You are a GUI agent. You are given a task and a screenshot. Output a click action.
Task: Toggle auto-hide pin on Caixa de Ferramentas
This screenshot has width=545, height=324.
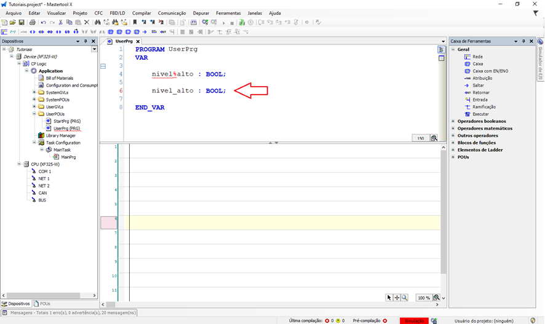pos(523,41)
